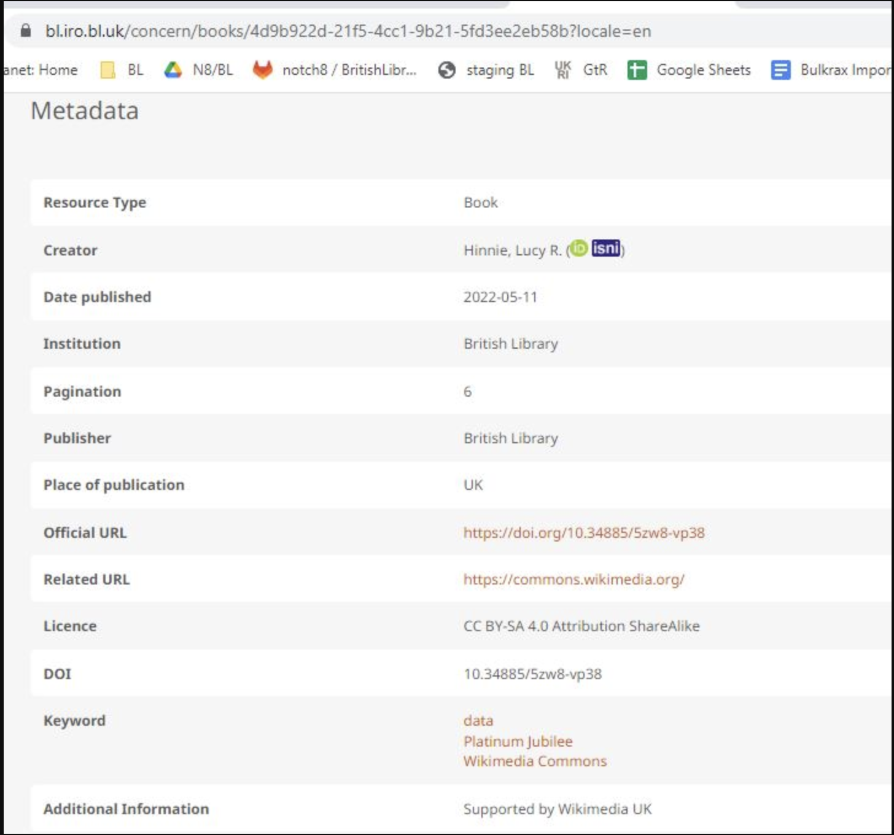Open the notch8 / BritishLibr... GitLab bookmark
The image size is (894, 835).
pyautogui.click(x=335, y=70)
